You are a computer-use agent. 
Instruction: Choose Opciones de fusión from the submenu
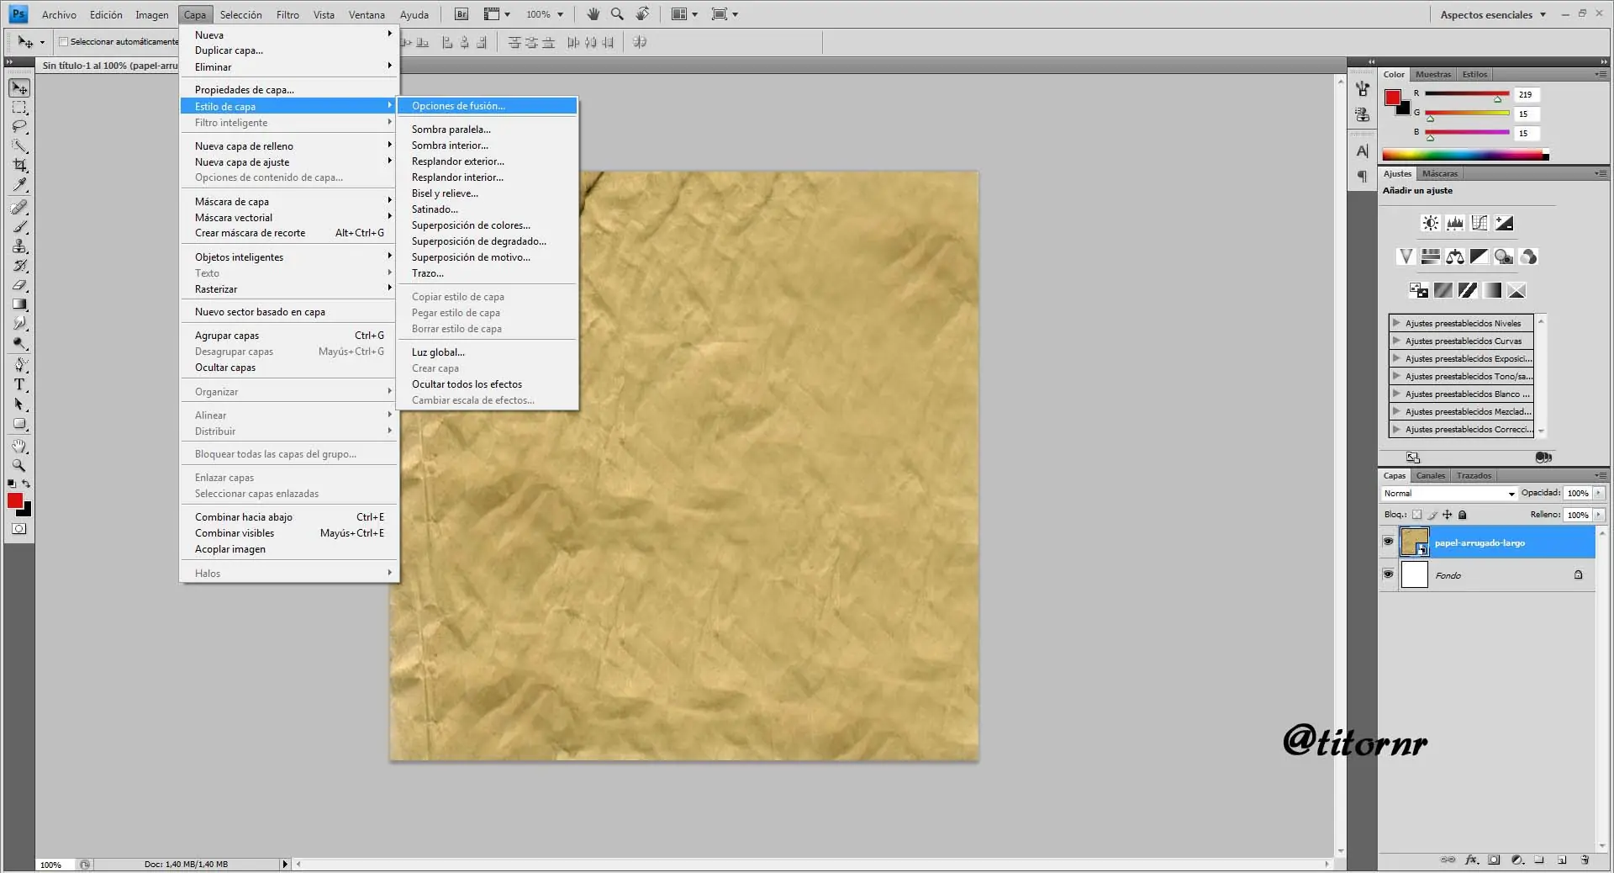(458, 106)
